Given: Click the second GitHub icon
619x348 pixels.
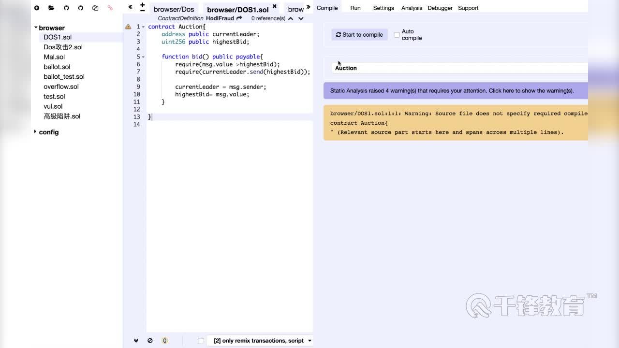Looking at the screenshot, I should 81,8.
